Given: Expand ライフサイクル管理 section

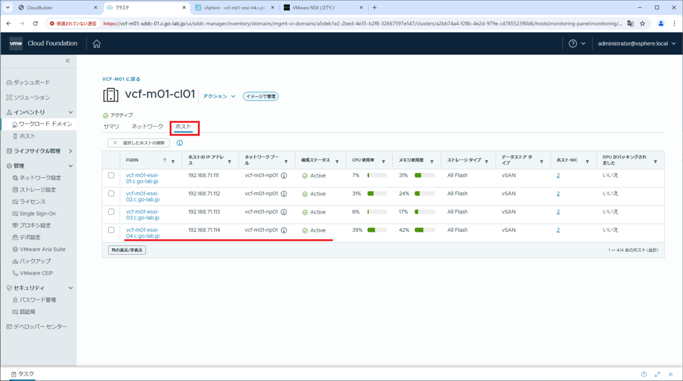Looking at the screenshot, I should click(x=71, y=151).
